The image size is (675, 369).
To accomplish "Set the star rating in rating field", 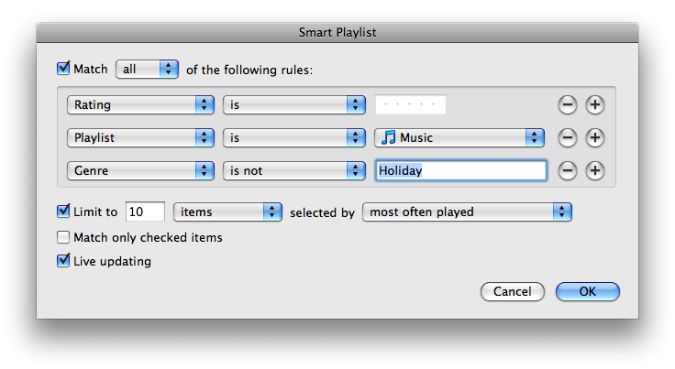I will 411,104.
